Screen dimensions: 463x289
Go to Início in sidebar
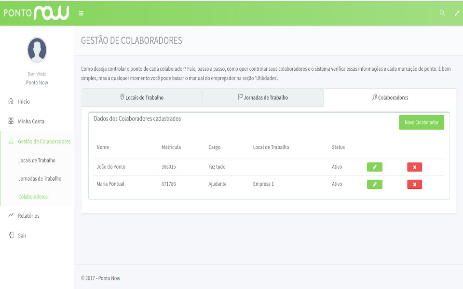pyautogui.click(x=24, y=102)
